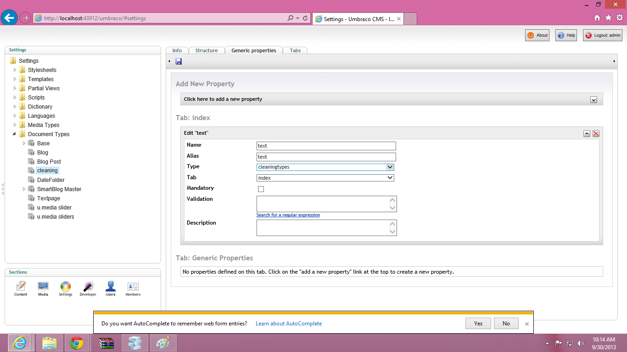Click the Umbraco tab strip right scroll arrow
627x352 pixels.
coord(614,61)
